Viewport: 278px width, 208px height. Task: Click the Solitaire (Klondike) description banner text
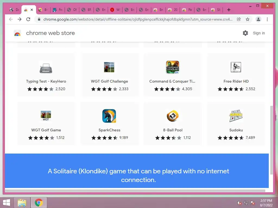[x=138, y=175]
